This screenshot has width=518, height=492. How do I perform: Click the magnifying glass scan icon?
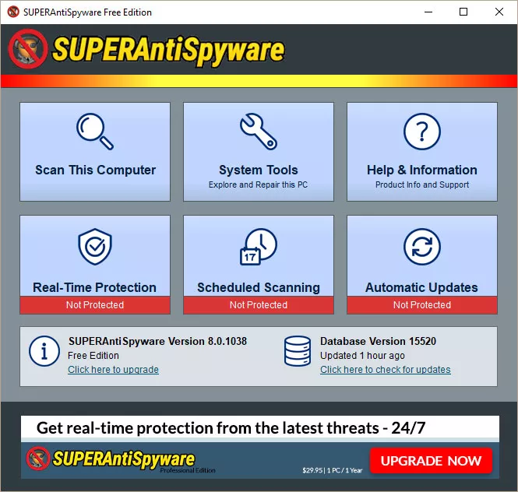(x=95, y=132)
